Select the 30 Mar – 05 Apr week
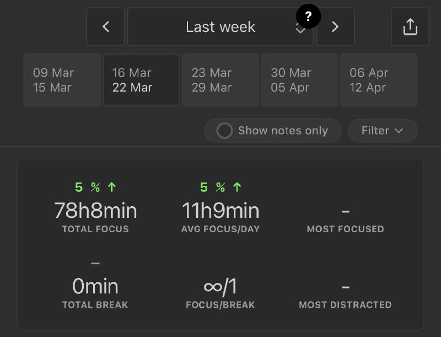Image resolution: width=441 pixels, height=337 pixels. tap(299, 80)
